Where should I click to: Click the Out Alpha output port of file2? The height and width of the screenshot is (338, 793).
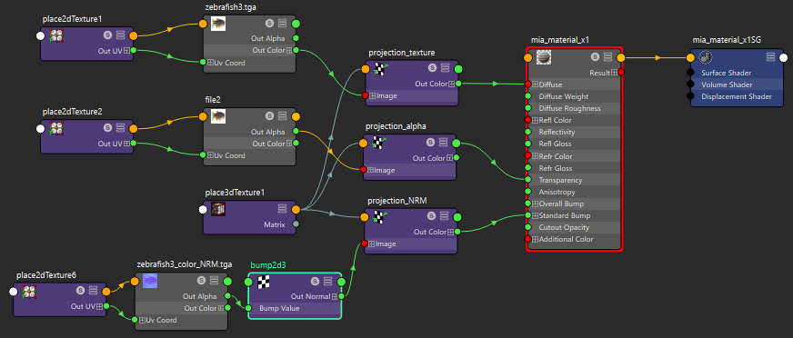296,132
